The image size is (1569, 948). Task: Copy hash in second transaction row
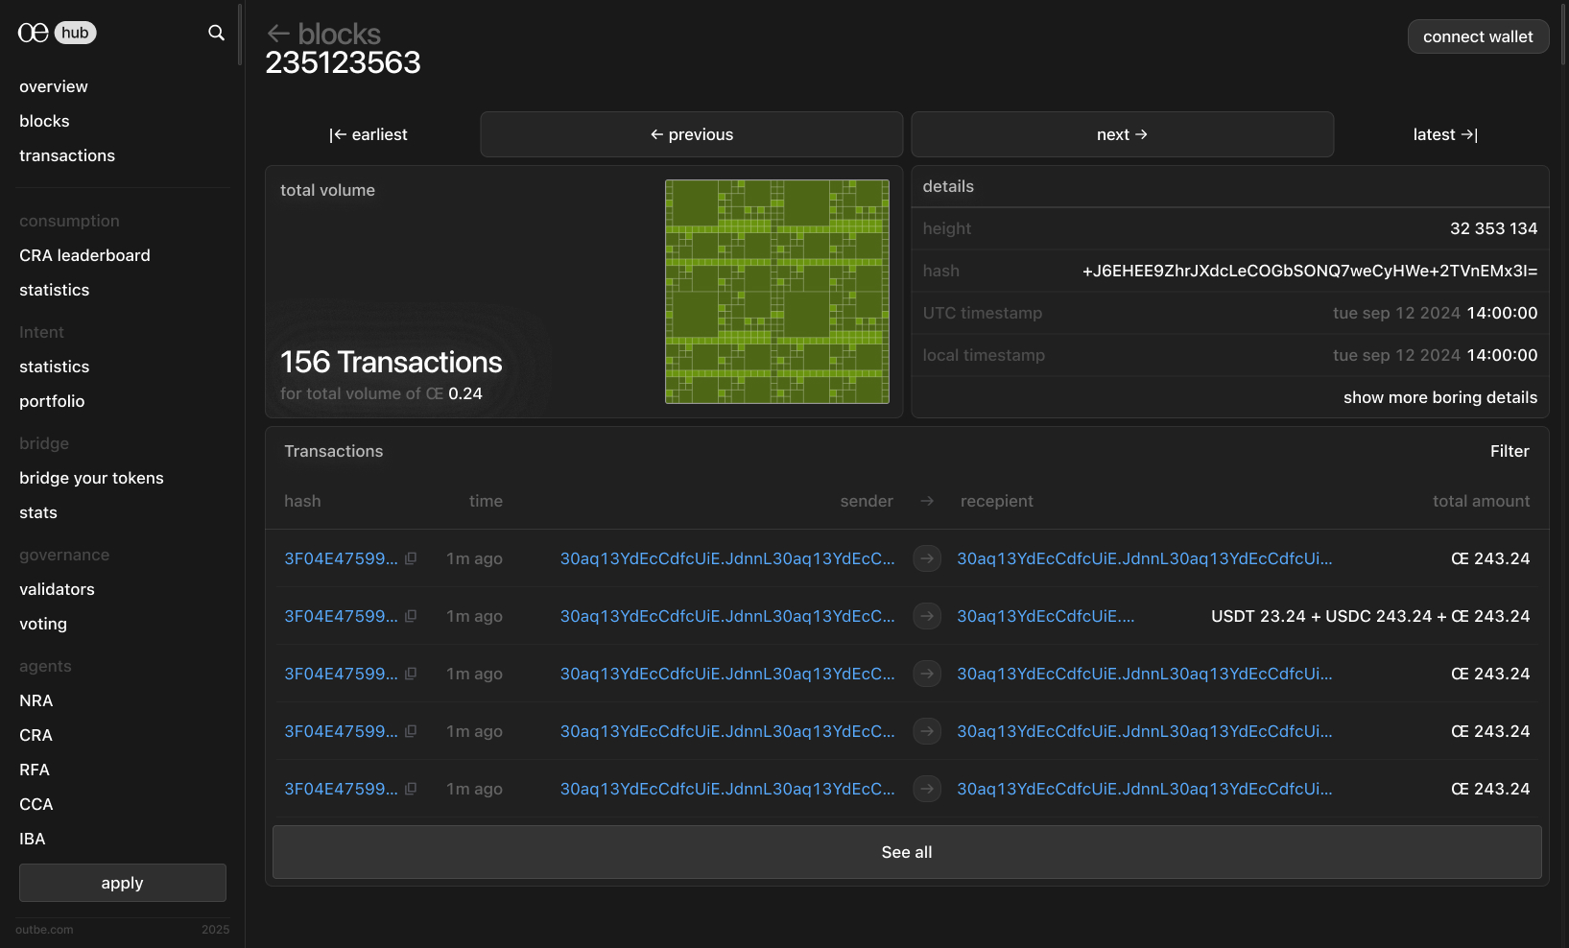tap(411, 616)
